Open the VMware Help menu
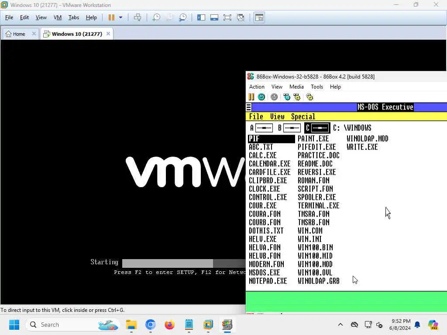 click(x=91, y=17)
